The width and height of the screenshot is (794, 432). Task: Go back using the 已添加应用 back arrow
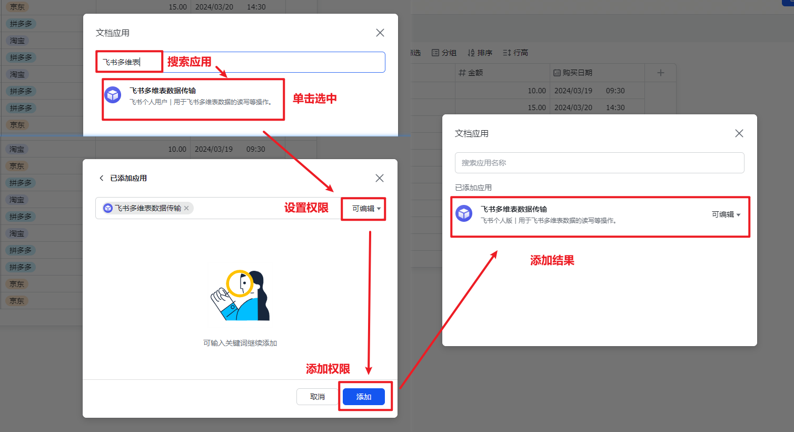[x=101, y=178]
